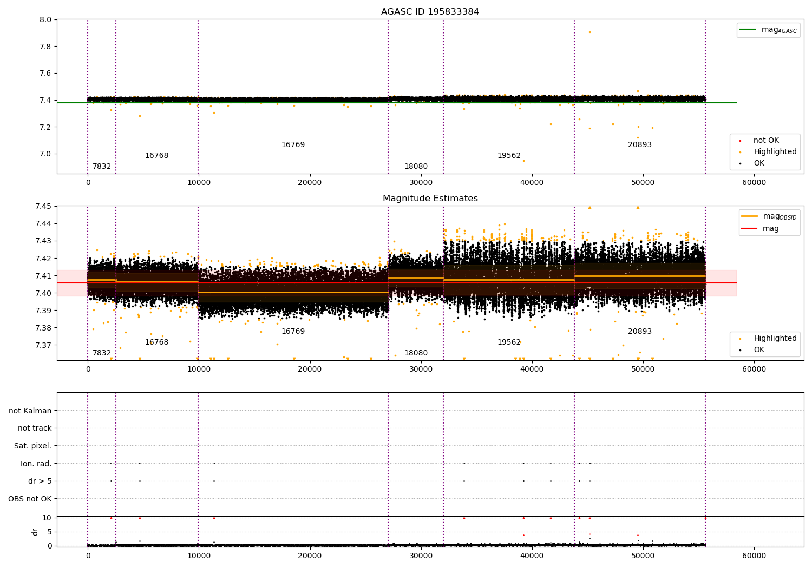This screenshot has width=812, height=568.
Task: Click OBSID label 18080 in Magnitude Estimates plot
Action: click(x=416, y=353)
